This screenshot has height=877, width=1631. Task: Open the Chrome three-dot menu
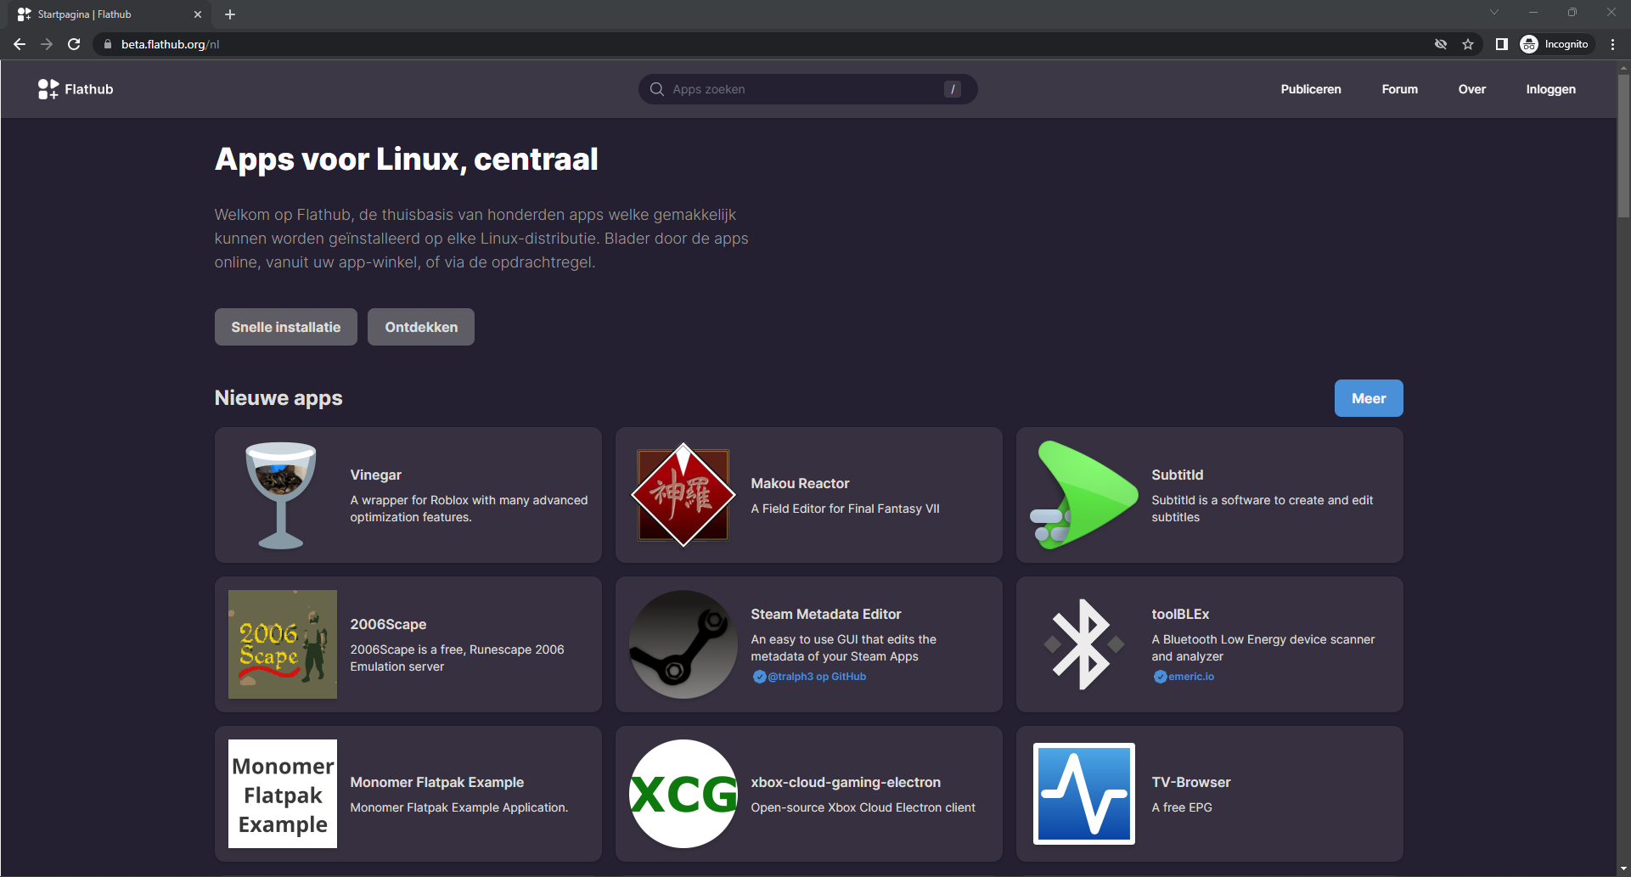(1612, 44)
